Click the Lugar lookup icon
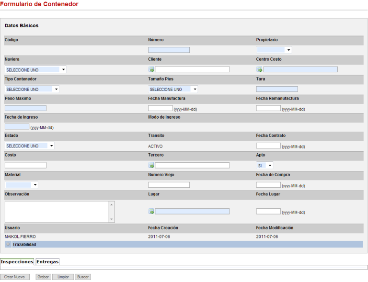368x282 pixels. click(x=151, y=211)
